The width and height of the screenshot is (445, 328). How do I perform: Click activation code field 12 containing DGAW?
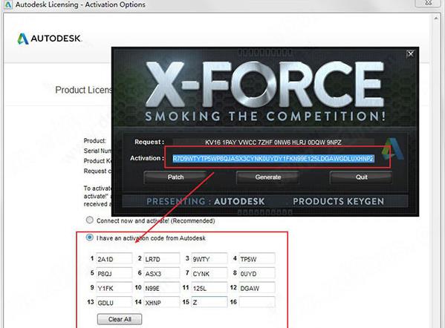[257, 288]
